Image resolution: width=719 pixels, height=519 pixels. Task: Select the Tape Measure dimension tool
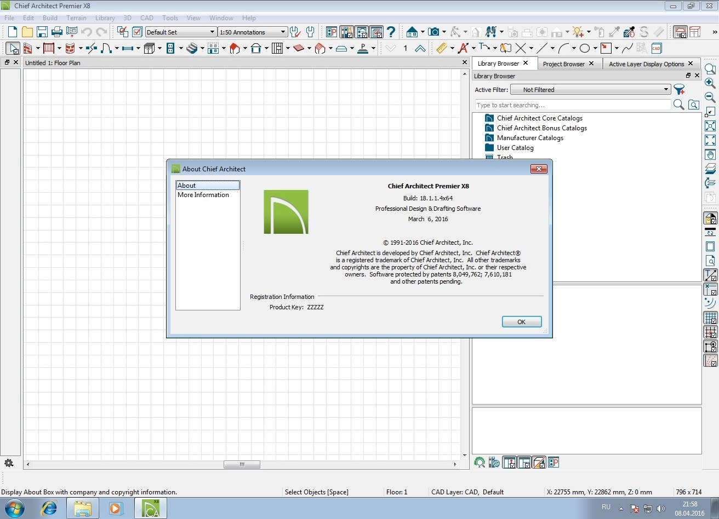pos(442,48)
